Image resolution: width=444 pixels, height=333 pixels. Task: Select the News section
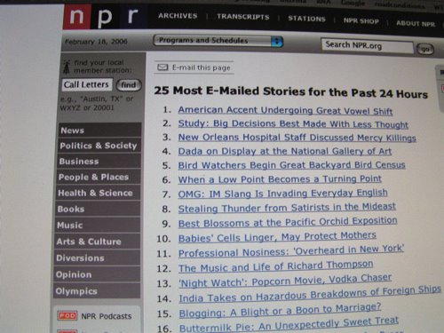point(99,131)
